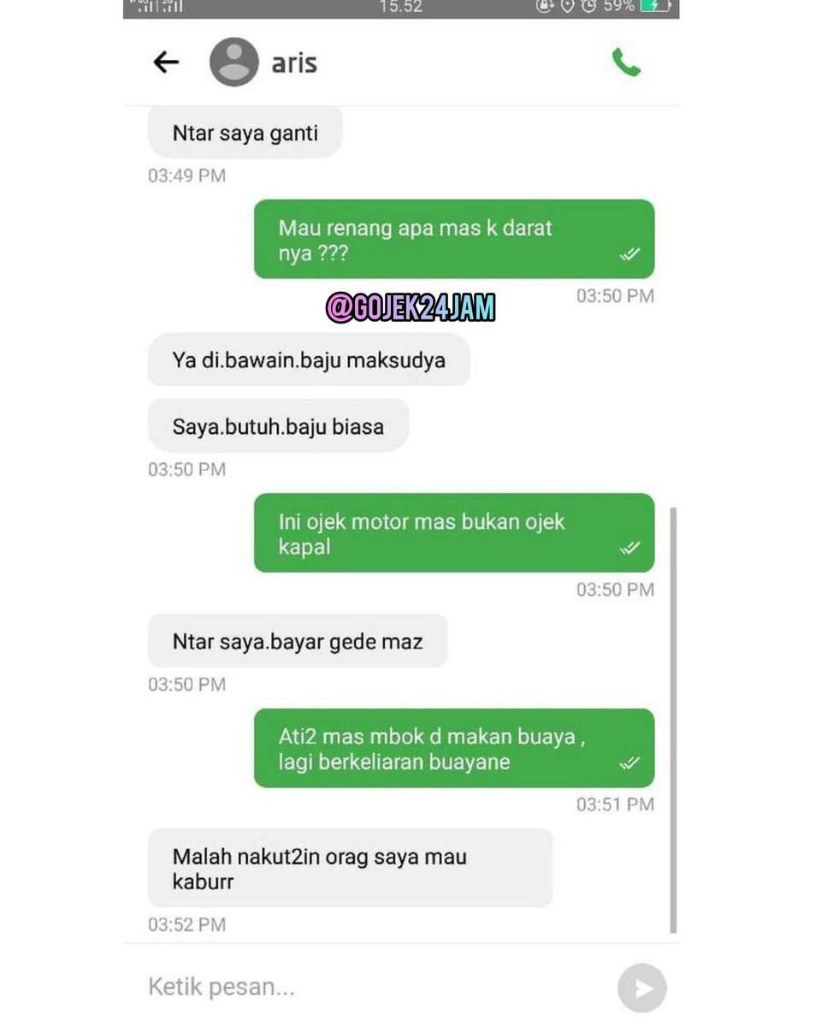Image resolution: width=821 pixels, height=1027 pixels.
Task: Tap alarm clock icon in status bar
Action: [x=588, y=6]
